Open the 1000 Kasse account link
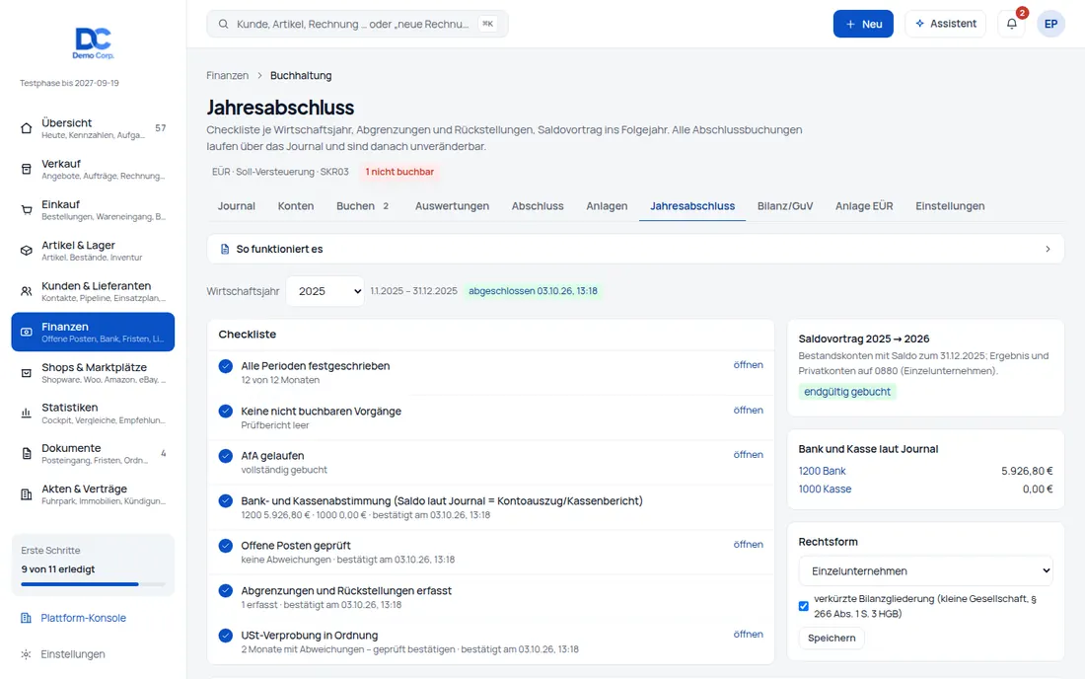Screen dimensions: 1085x679 [825, 489]
